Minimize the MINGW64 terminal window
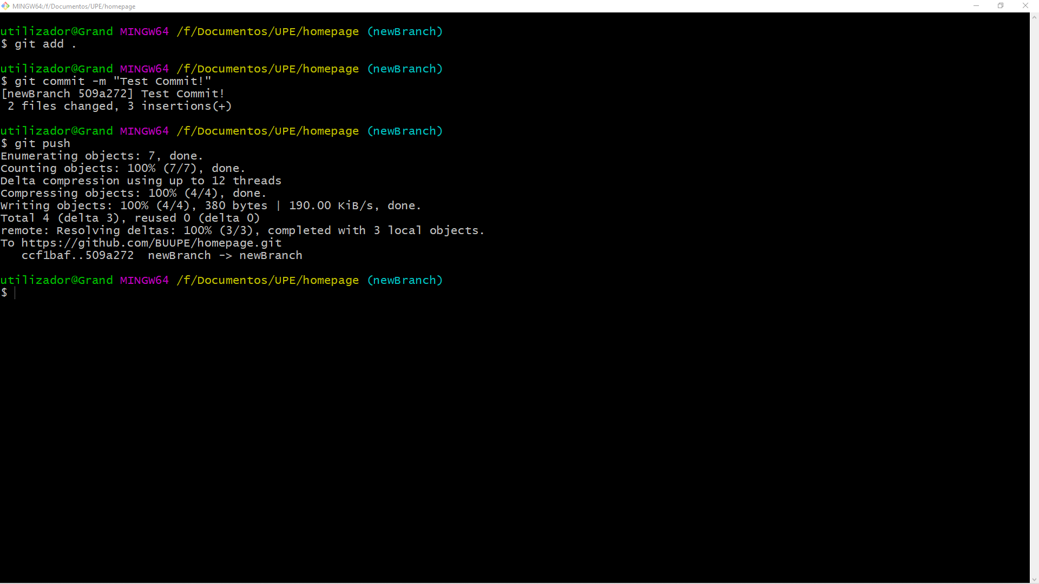Image resolution: width=1039 pixels, height=584 pixels. [976, 6]
